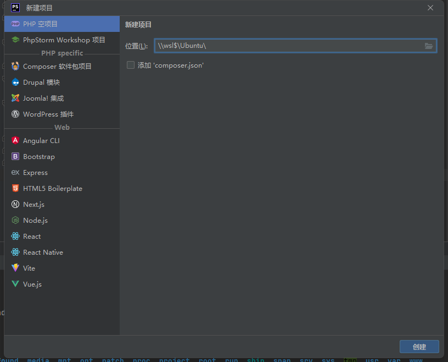The height and width of the screenshot is (362, 448).
Task: Click the Express ex icon
Action: [x=15, y=172]
